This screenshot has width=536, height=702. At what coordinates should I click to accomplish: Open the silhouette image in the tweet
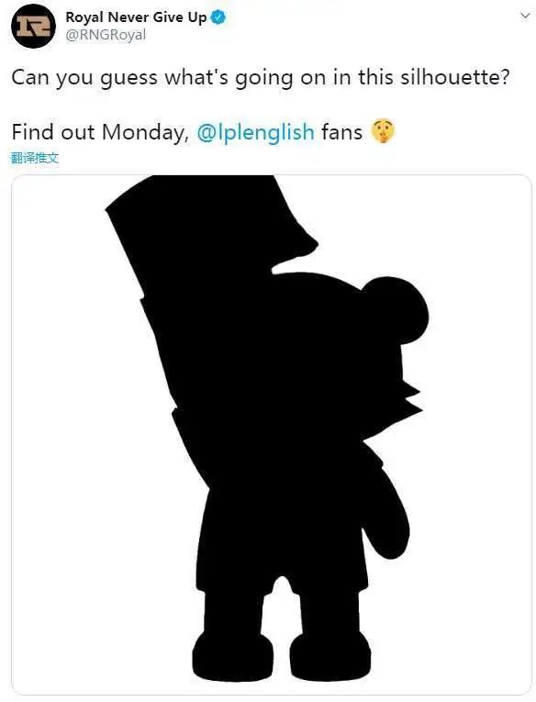coord(272,435)
